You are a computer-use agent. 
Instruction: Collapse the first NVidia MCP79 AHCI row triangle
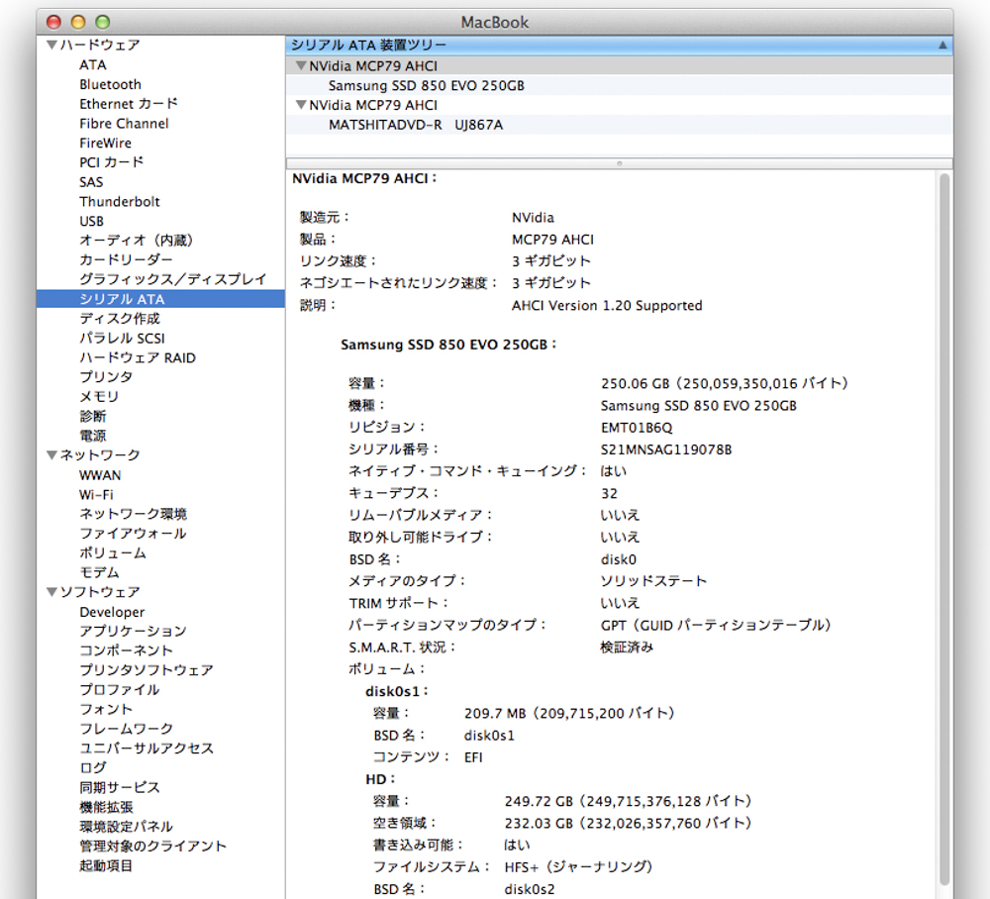[302, 65]
